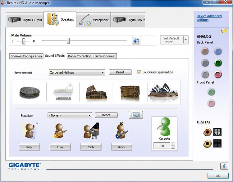Open the Speaker Configuration tab
This screenshot has width=233, height=182.
[26, 56]
